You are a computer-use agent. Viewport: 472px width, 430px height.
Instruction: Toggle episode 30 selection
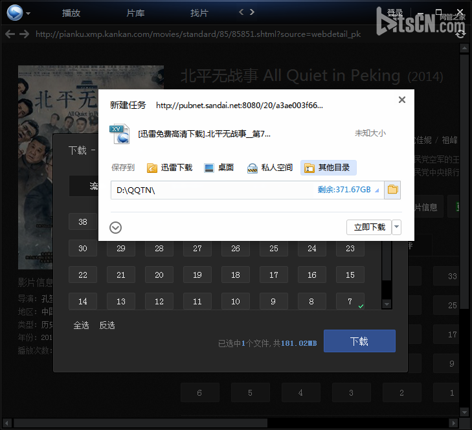[83, 249]
